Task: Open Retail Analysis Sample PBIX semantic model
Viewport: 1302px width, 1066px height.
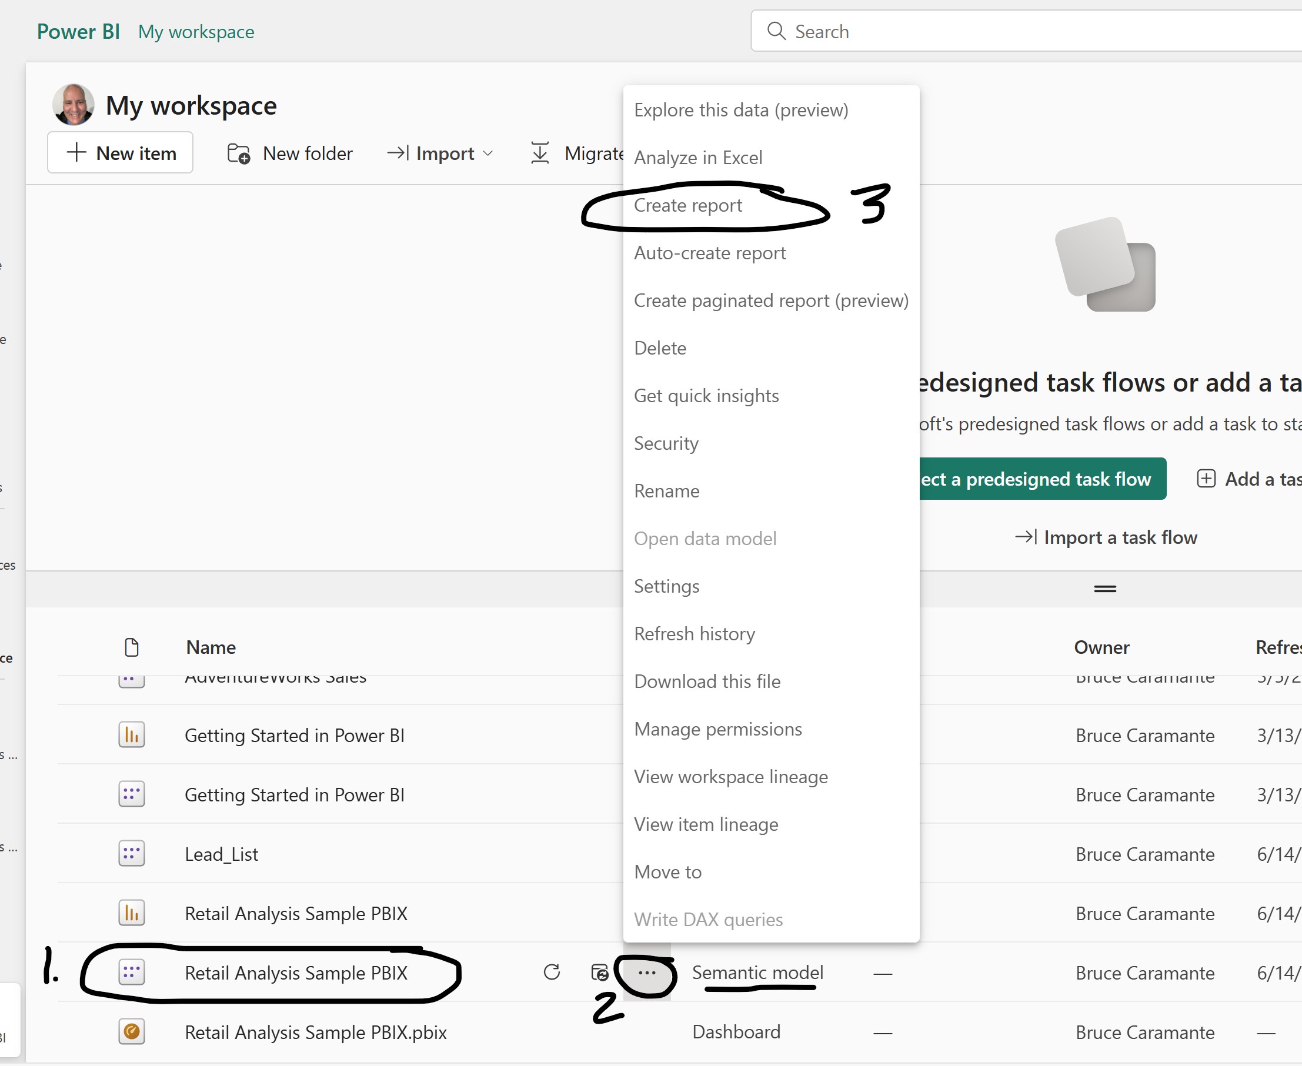Action: pyautogui.click(x=296, y=973)
